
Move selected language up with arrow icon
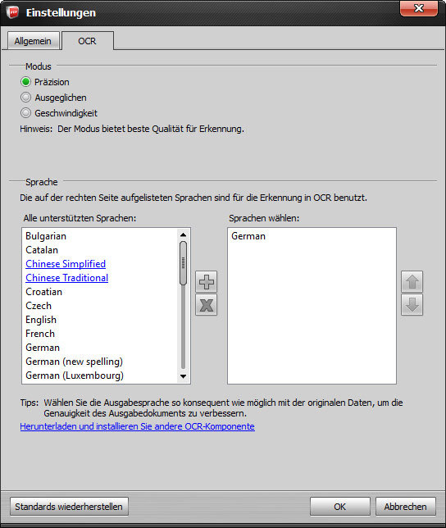(x=412, y=281)
